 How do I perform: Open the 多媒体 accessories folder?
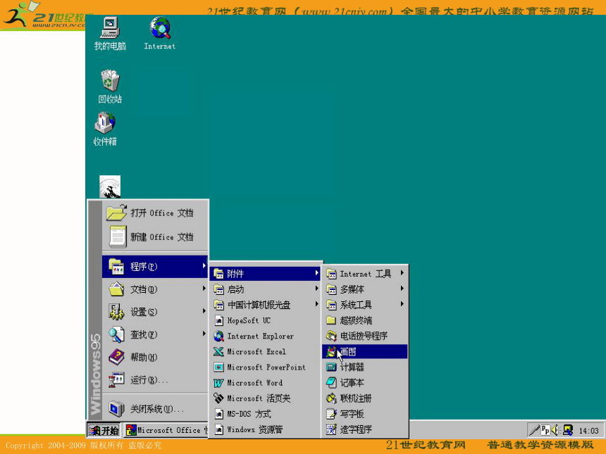pyautogui.click(x=365, y=289)
